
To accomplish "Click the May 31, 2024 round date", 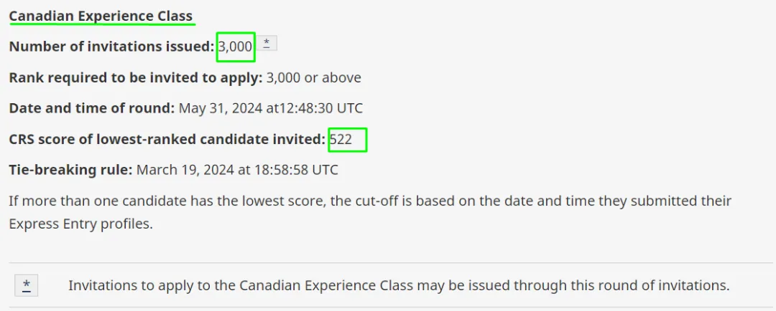I will click(216, 108).
